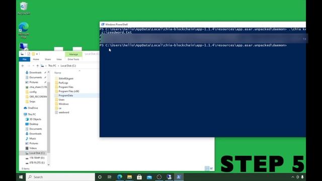Click Local Disk (C:) in the address bar
Image resolution: width=322 pixels, height=181 pixels.
click(68, 66)
